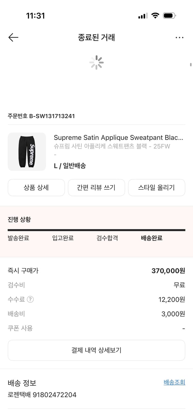Open 결제 내역 상세보기 payment details

(x=96, y=350)
